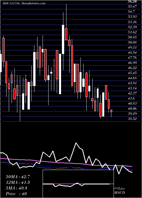Click the 53.16 price axis label

[x=132, y=22]
